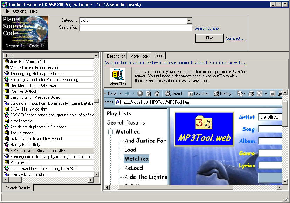The image size is (290, 203).
Task: Click the icon beside Positive Outlook
Action: pos(7,91)
